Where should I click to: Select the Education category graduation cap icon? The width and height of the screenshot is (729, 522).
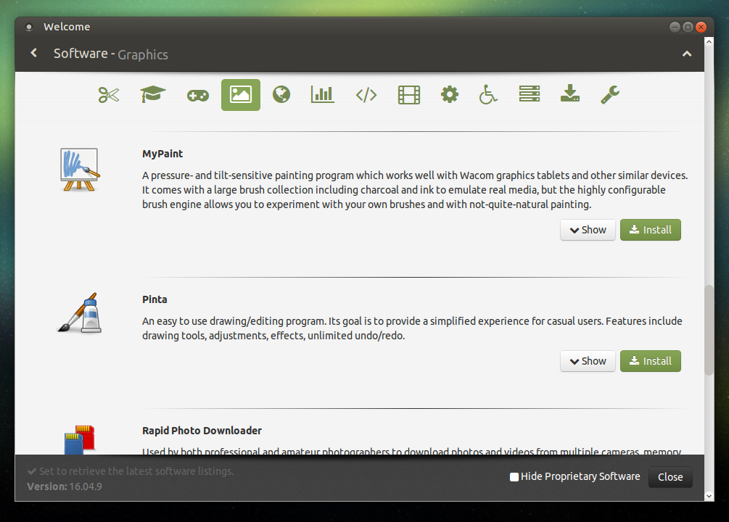coord(152,94)
